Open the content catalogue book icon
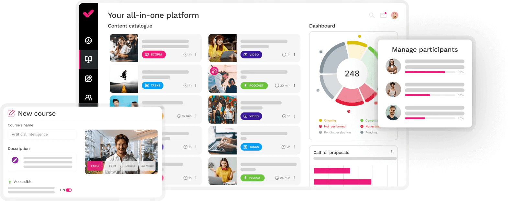Screen dimensions: 515x201 point(88,59)
